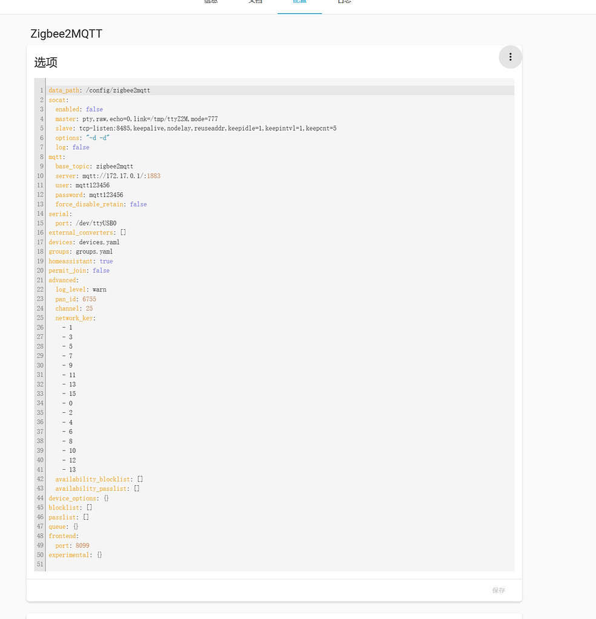Click 'pan_id: 6755' line

[x=76, y=299]
